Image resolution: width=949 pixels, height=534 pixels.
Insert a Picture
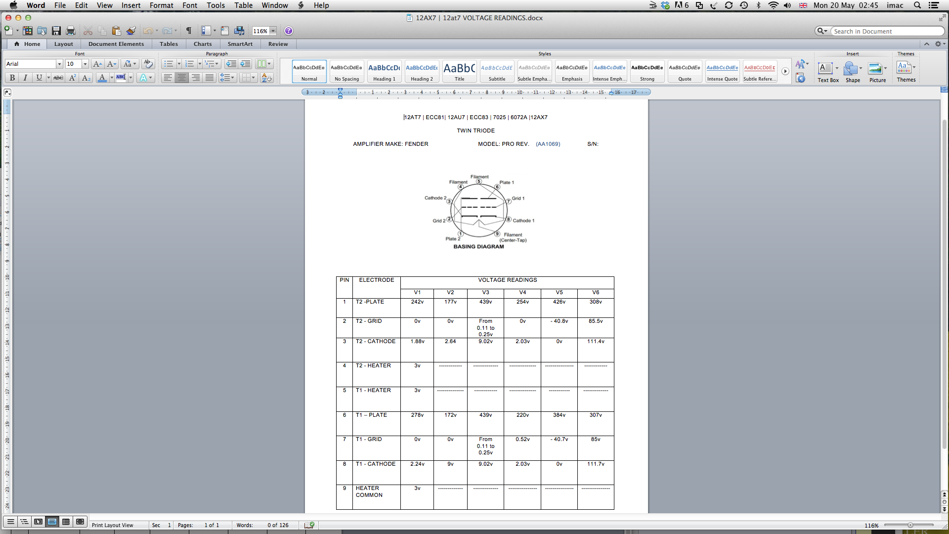pyautogui.click(x=877, y=72)
